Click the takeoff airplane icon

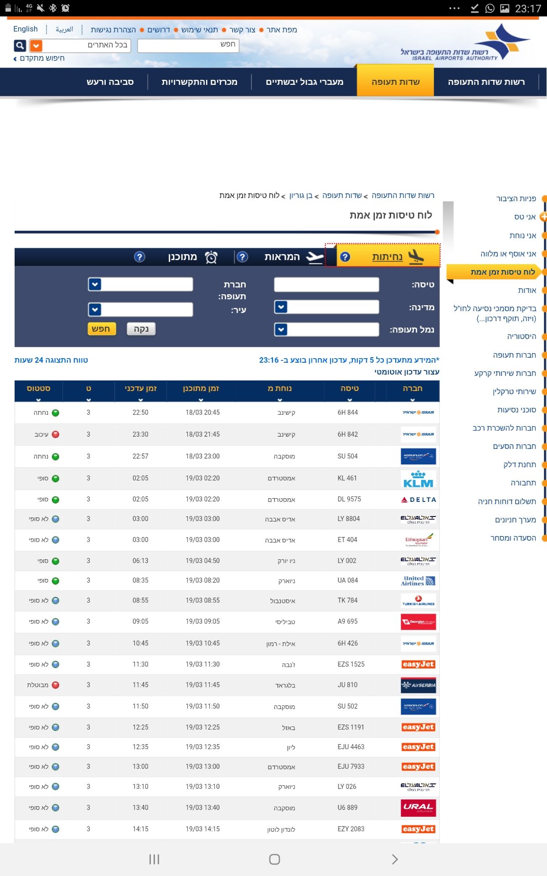(x=315, y=257)
